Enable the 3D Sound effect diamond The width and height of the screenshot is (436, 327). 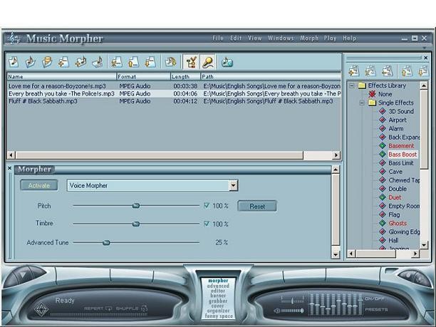(x=383, y=111)
